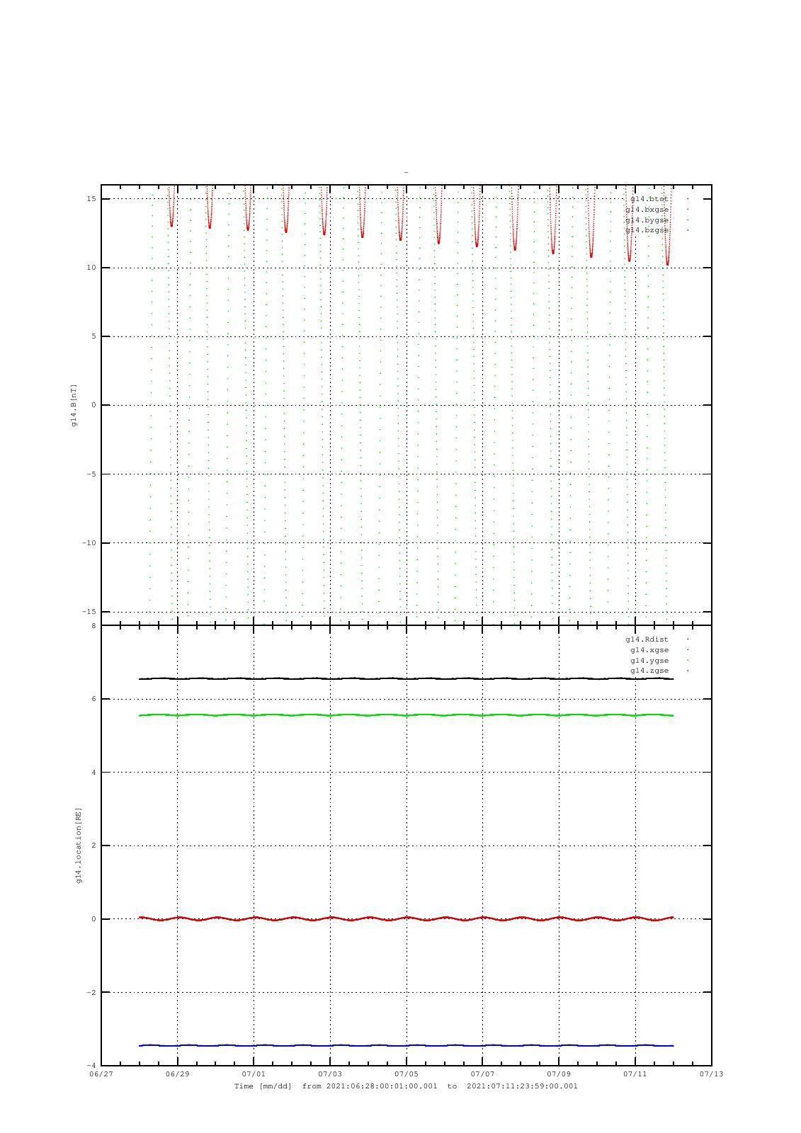
Task: Click the -4 tick on the location axis
Action: [91, 1066]
